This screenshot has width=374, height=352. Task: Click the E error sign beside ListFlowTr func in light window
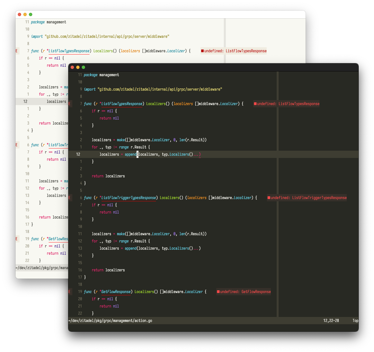click(x=17, y=145)
